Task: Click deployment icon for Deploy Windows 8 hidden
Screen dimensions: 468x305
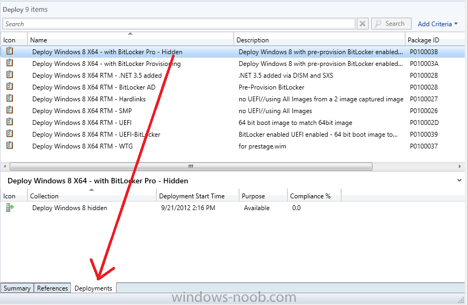Action: pos(10,207)
